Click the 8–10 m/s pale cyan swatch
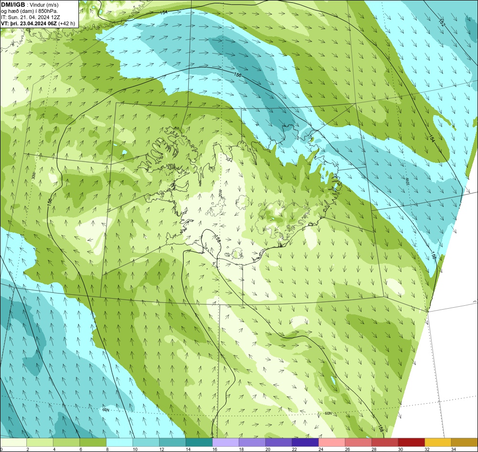Image resolution: width=478 pixels, height=452 pixels. [x=119, y=442]
